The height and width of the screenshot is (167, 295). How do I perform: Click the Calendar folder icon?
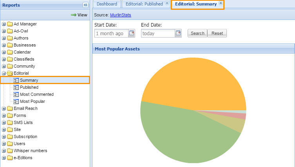click(10, 52)
